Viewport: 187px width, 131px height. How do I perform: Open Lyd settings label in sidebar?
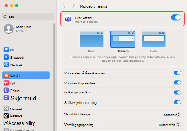point(13,83)
